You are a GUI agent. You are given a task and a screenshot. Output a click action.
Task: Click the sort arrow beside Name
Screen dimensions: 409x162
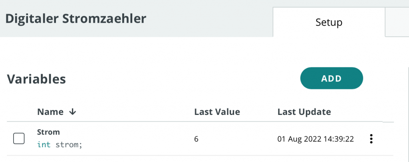(73, 112)
